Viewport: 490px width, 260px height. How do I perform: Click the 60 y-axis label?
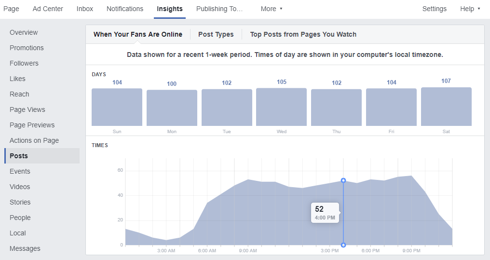(x=120, y=170)
